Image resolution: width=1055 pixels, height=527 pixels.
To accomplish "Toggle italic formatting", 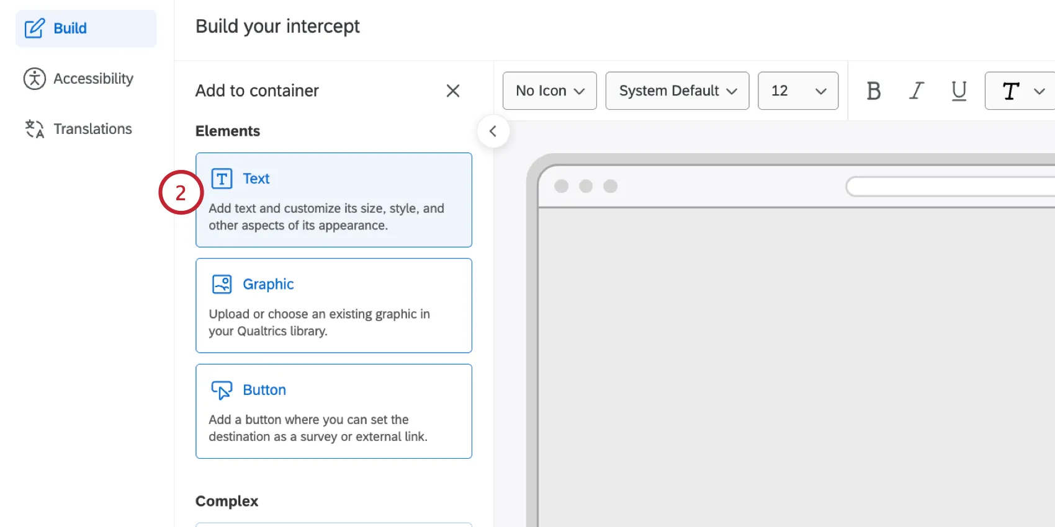I will tap(917, 91).
